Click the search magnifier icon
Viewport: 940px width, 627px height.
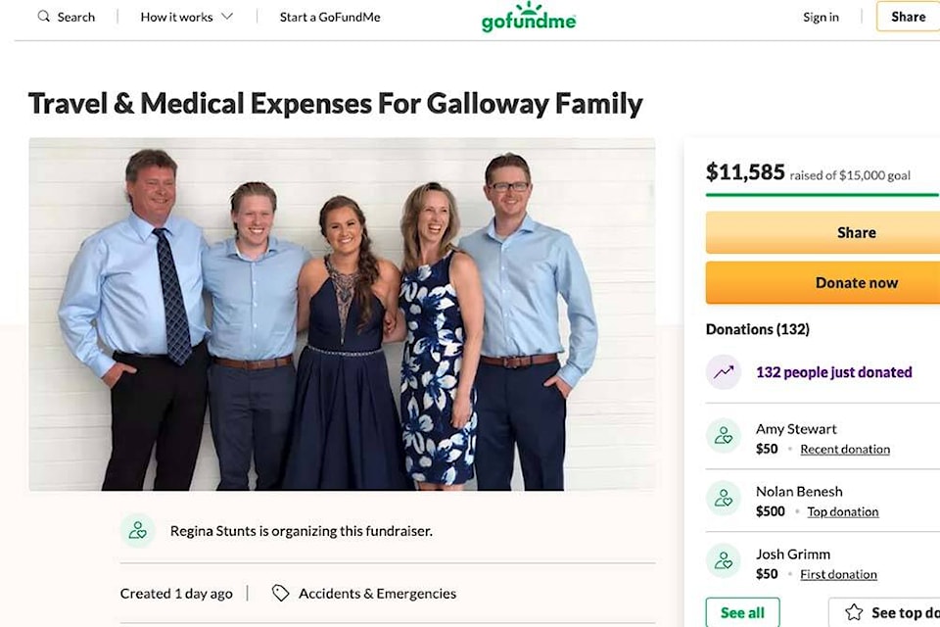point(44,17)
